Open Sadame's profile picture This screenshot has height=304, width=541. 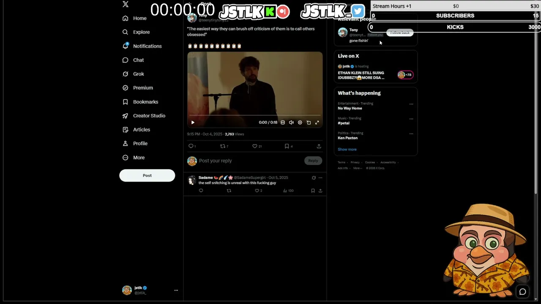[192, 180]
